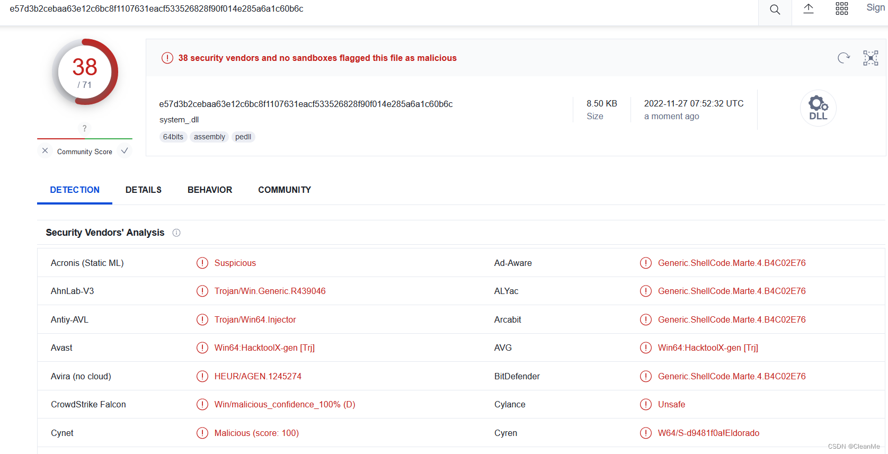Click the Acronis Suspicious alert icon
The width and height of the screenshot is (888, 454).
(x=202, y=263)
